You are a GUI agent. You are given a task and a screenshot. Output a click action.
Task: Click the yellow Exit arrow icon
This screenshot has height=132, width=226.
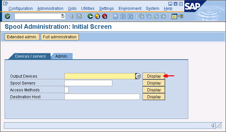(x=98, y=16)
